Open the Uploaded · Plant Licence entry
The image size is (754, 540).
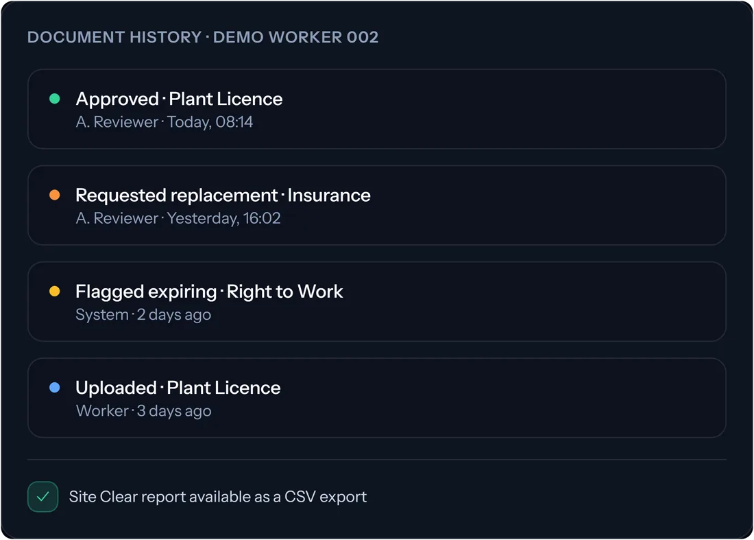(376, 398)
